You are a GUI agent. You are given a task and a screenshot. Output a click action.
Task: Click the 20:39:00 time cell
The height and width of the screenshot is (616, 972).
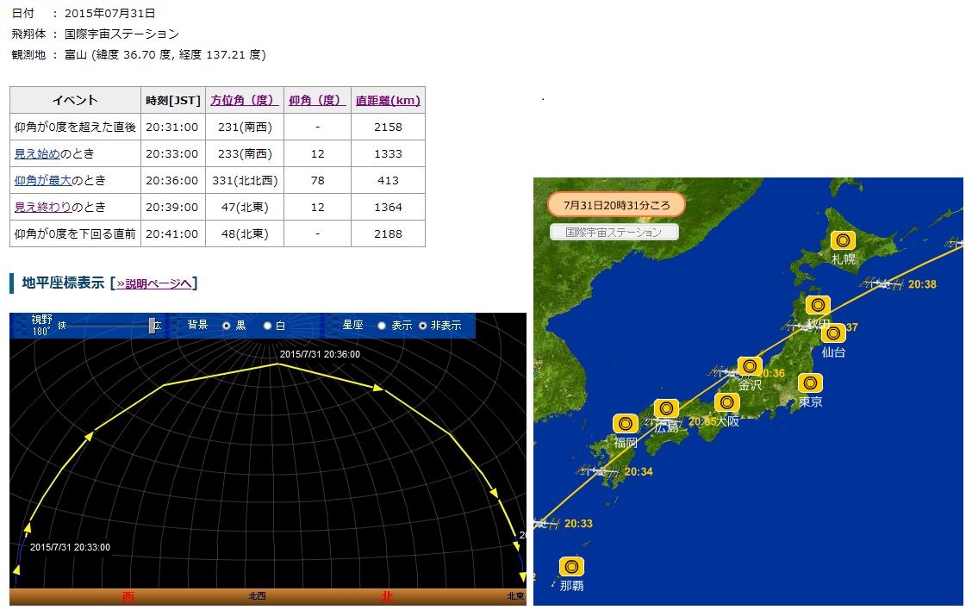coord(172,207)
